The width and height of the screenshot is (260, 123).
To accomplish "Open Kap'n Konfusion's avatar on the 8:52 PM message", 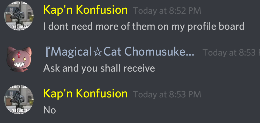I will click(19, 16).
